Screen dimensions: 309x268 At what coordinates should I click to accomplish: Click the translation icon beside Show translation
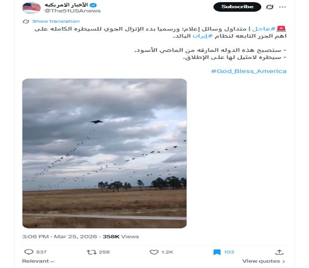26,21
